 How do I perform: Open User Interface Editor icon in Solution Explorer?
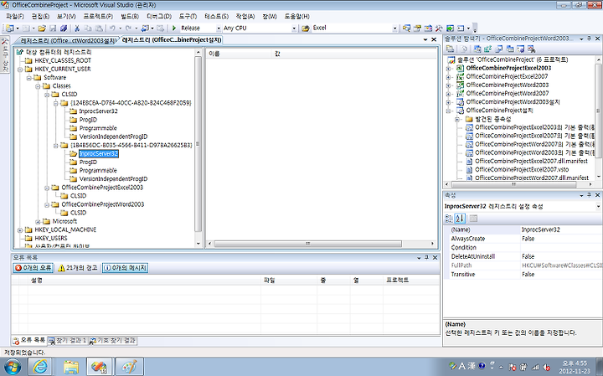coord(509,49)
